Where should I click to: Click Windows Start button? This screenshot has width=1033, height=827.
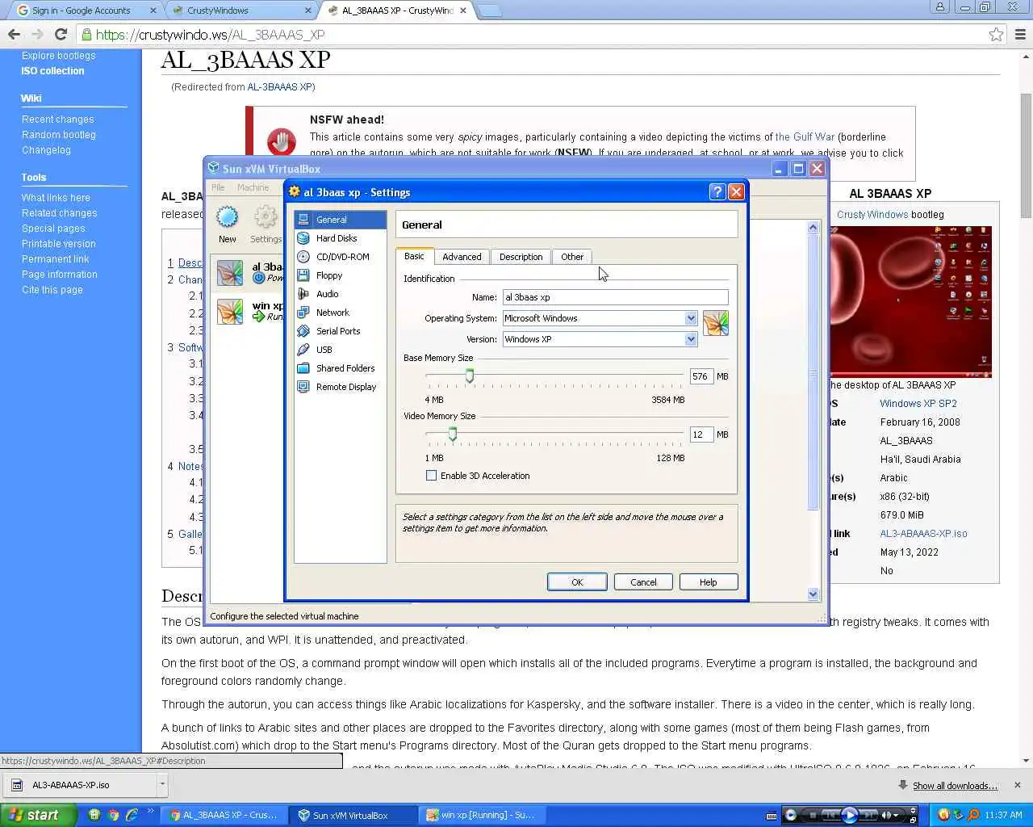(x=38, y=815)
